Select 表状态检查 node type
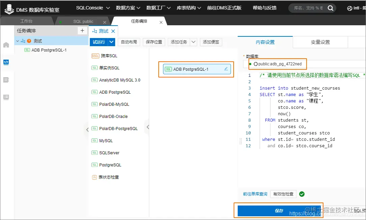This screenshot has height=220, width=366. 105,177
